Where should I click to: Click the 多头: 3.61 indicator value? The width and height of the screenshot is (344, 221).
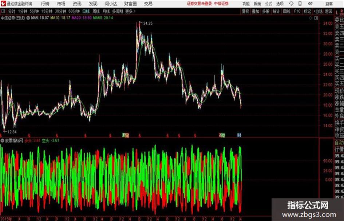coord(32,140)
